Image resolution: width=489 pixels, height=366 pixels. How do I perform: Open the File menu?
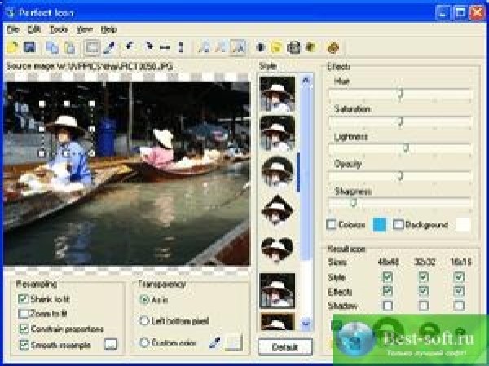click(x=13, y=29)
